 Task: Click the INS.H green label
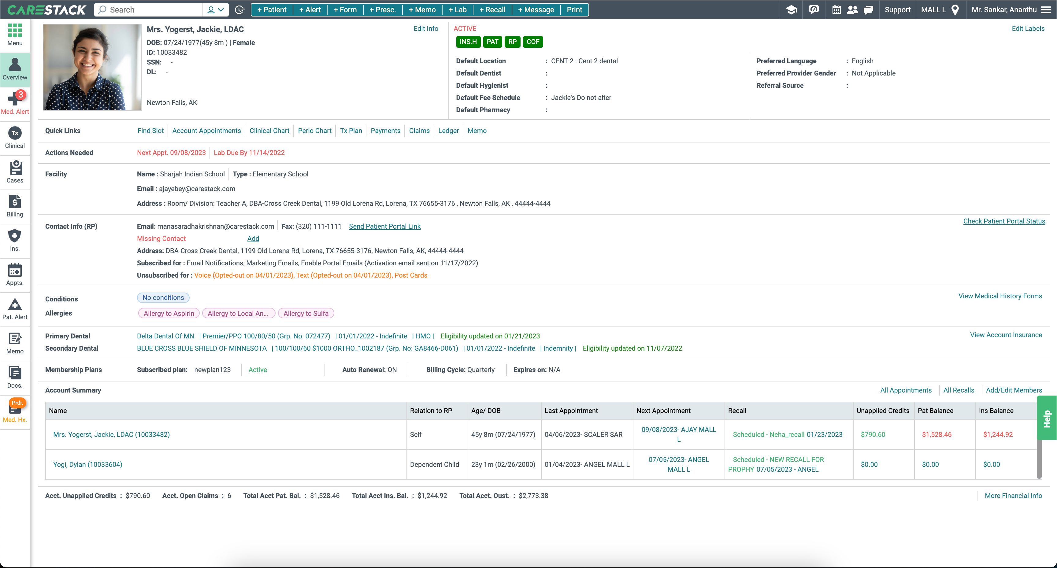tap(468, 42)
